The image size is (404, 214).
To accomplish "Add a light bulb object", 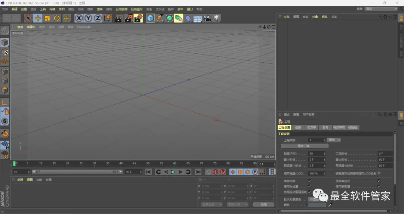I will click(217, 18).
